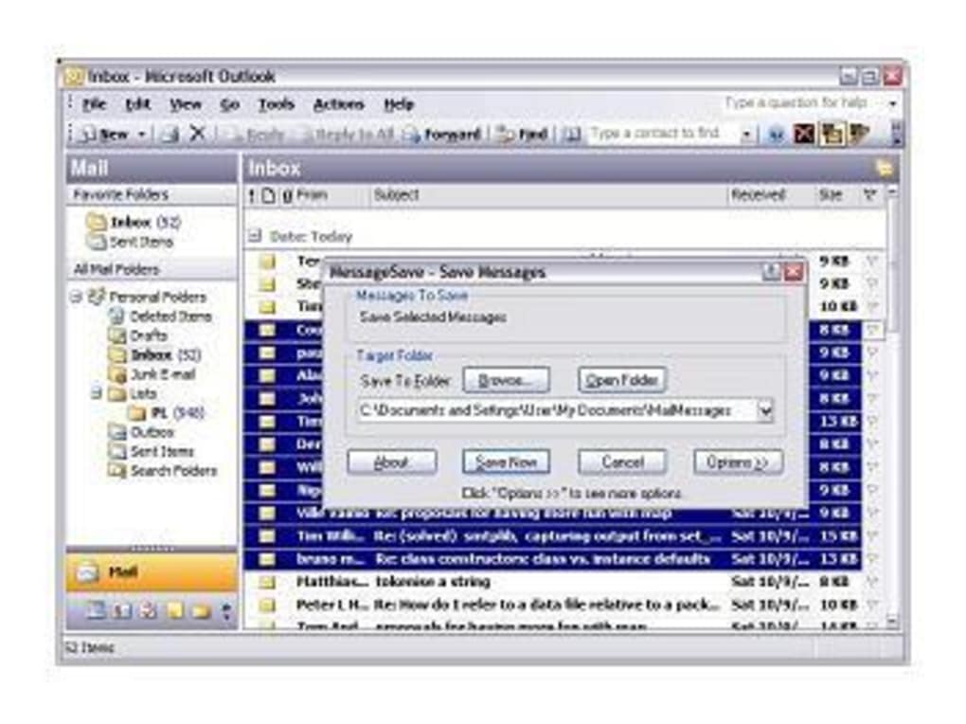Image resolution: width=966 pixels, height=724 pixels.
Task: Click the Print icon in the toolbar
Action: (170, 134)
